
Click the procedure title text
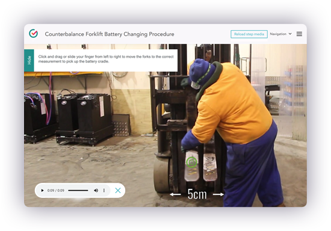click(110, 34)
